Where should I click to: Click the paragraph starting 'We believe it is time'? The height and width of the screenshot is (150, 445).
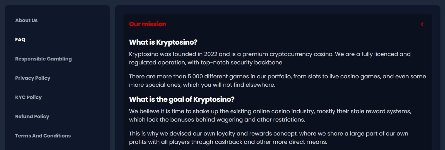pyautogui.click(x=270, y=115)
